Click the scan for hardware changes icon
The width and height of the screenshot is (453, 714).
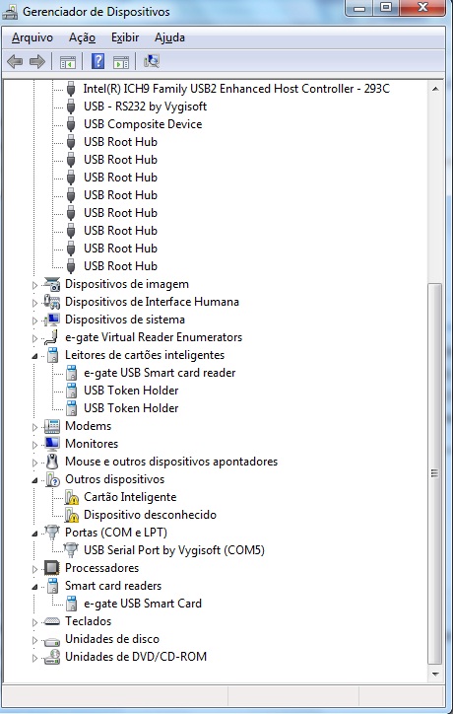click(x=152, y=61)
